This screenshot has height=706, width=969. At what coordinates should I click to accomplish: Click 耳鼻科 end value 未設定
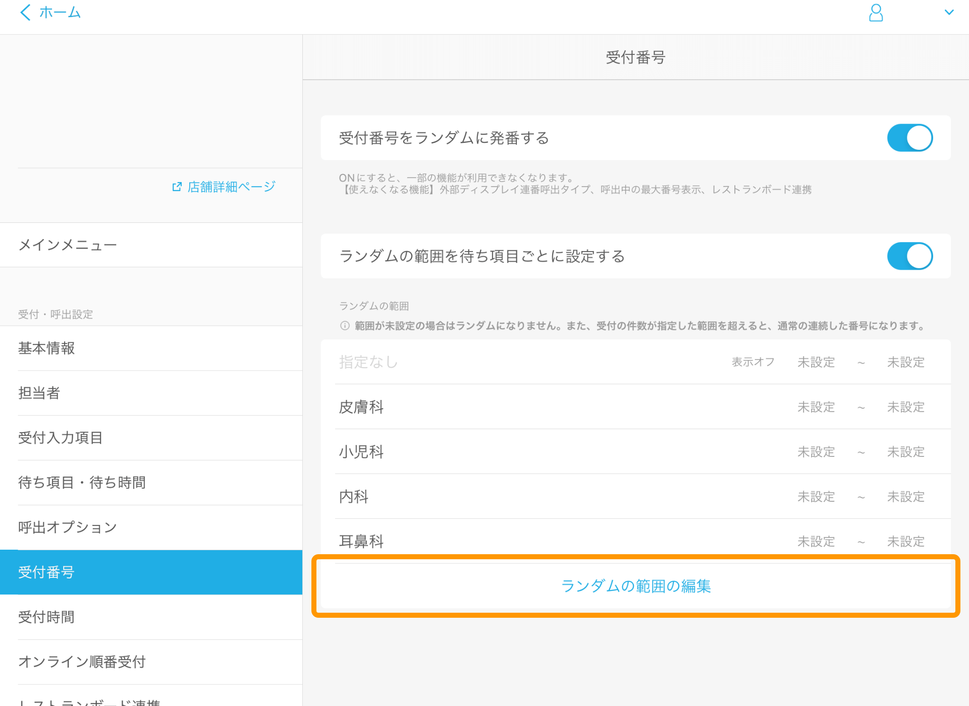906,542
